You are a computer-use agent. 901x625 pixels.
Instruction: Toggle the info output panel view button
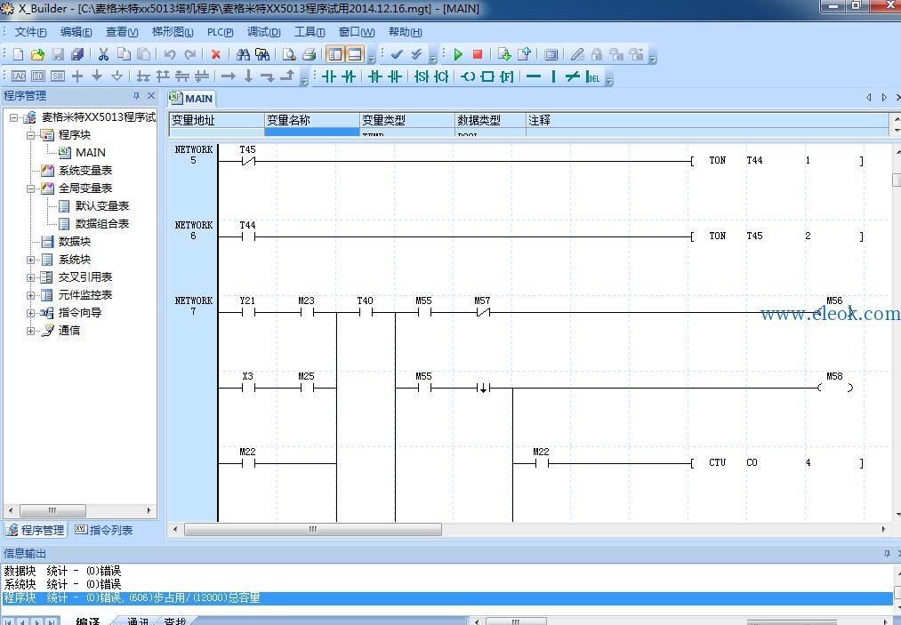tap(355, 54)
